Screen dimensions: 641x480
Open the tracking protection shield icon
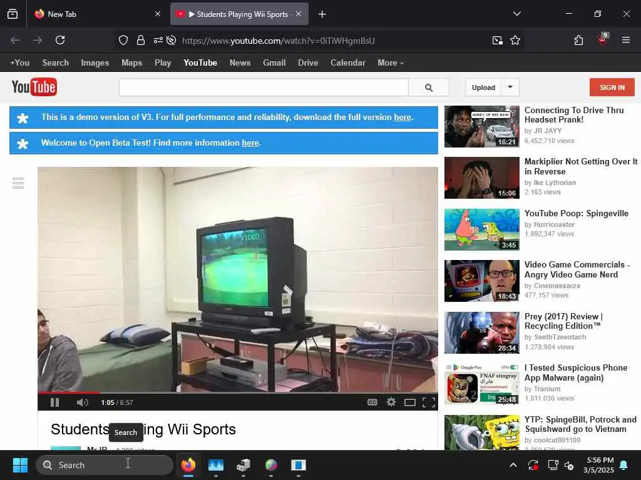[x=123, y=40]
